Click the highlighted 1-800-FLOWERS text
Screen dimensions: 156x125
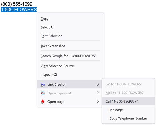(19, 10)
